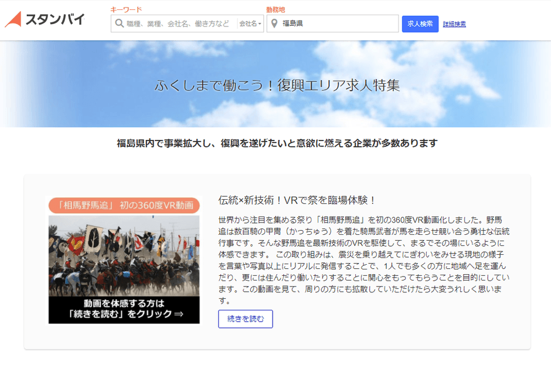The height and width of the screenshot is (369, 551).
Task: Click the キーワード label
Action: [x=126, y=9]
